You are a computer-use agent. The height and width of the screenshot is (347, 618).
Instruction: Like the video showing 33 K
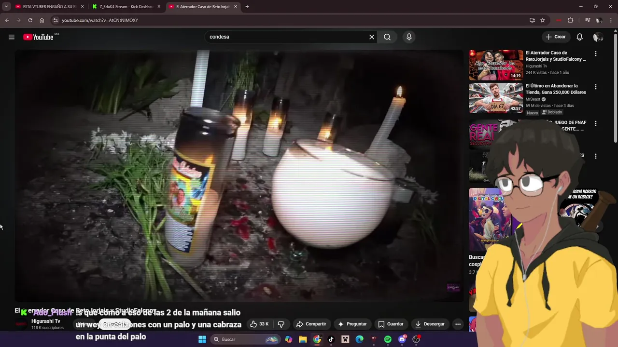(259, 324)
